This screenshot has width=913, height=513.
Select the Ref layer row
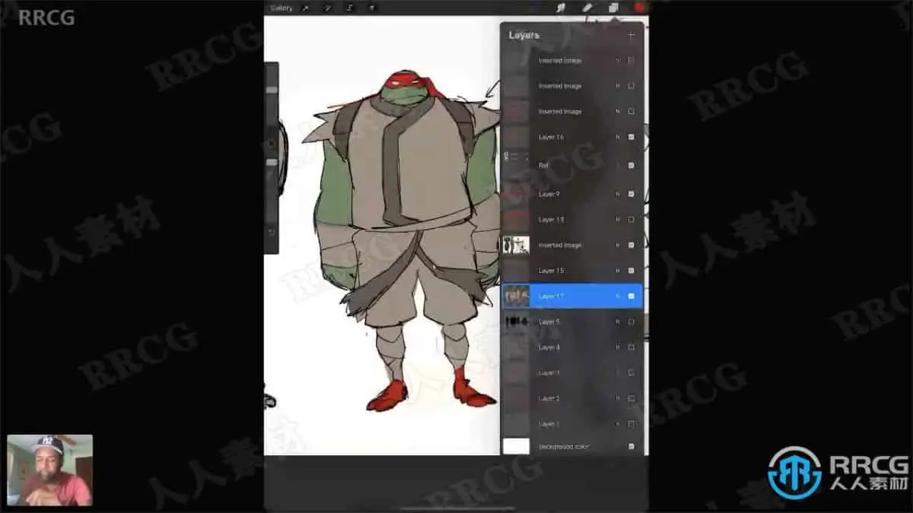(x=572, y=165)
